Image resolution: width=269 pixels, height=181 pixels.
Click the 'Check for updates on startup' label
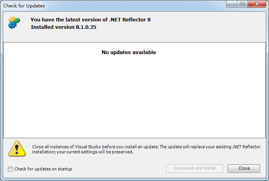click(x=43, y=169)
